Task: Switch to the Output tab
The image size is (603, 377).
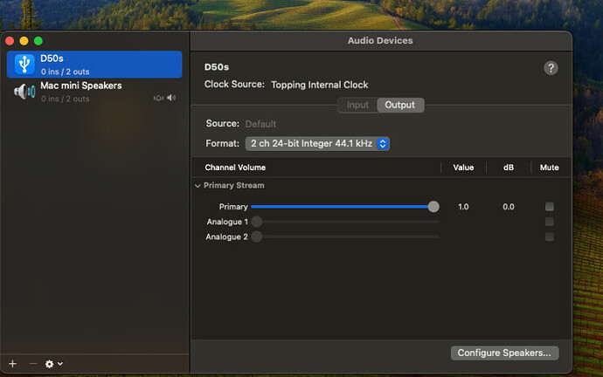Action: 400,105
